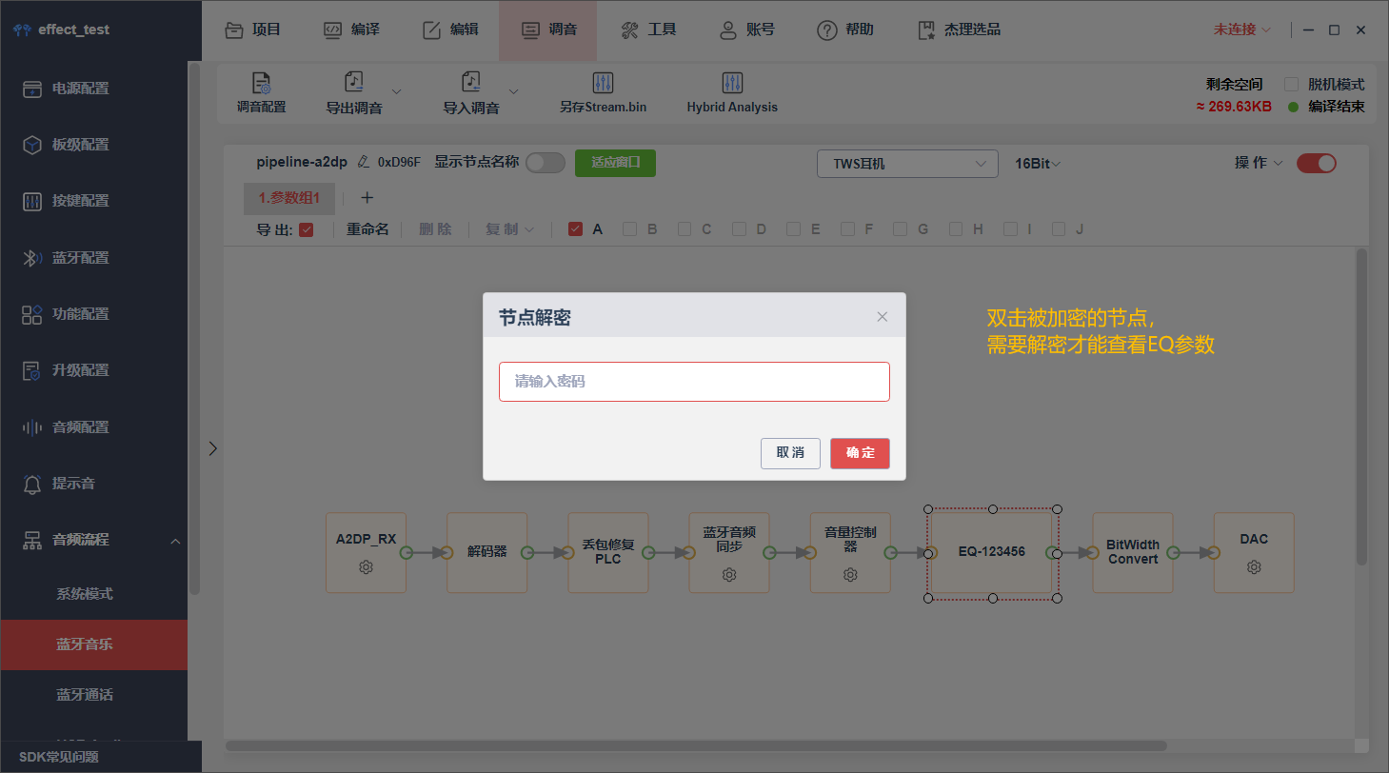Open the 编译 menu
1389x773 pixels.
click(351, 30)
